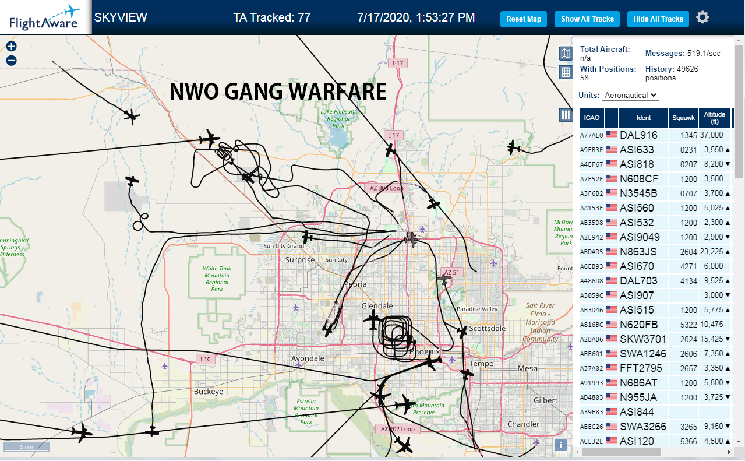Click the TA Tracked: 77 counter
The height and width of the screenshot is (461, 745).
272,17
